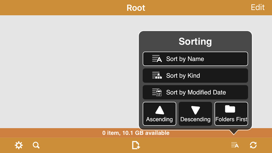Click the sorting icon in bottom toolbar

tap(235, 145)
